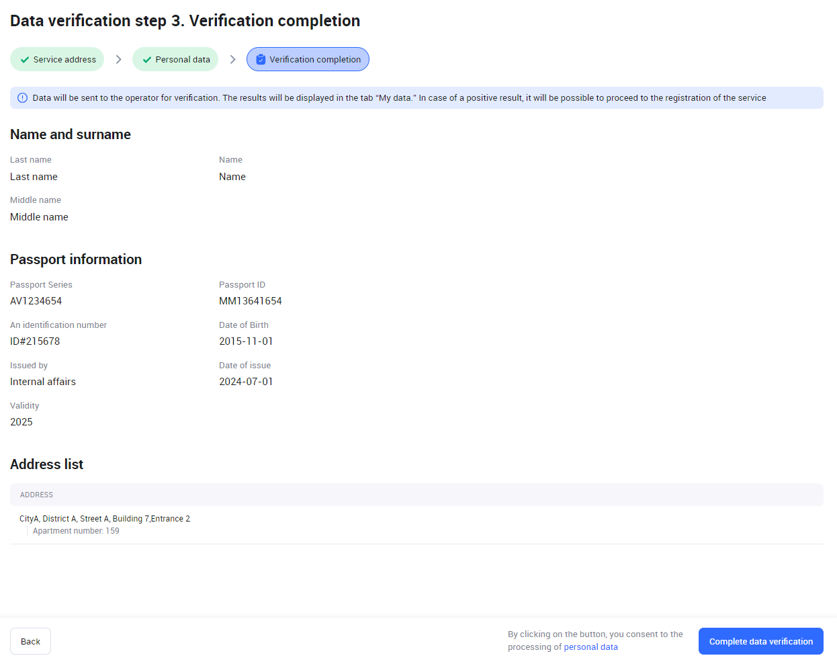Click Complete data verification button

tap(760, 641)
